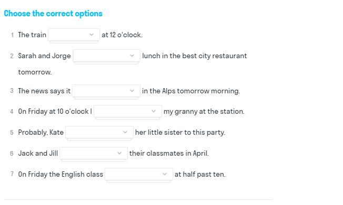Click the chevron arrow in sentence 4 dropdown

[x=154, y=111]
